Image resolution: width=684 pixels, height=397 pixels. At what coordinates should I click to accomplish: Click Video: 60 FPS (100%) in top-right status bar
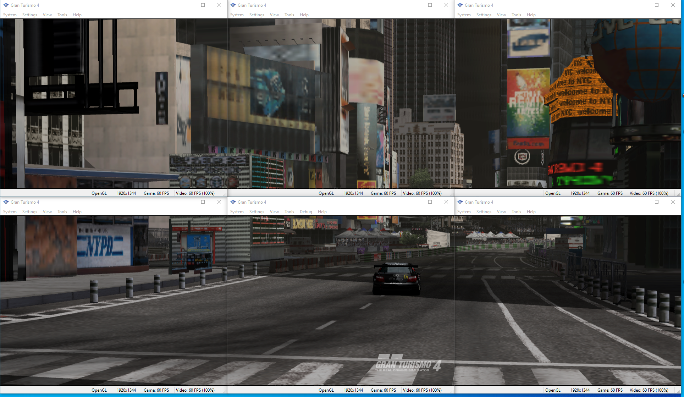(649, 193)
